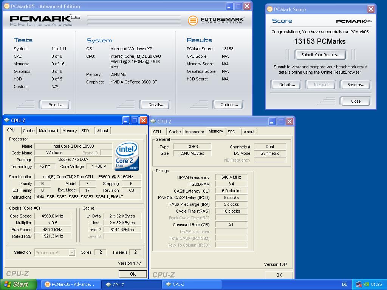Activate PCMark05 taskbar button
This screenshot has height=290, width=387.
tap(71, 284)
